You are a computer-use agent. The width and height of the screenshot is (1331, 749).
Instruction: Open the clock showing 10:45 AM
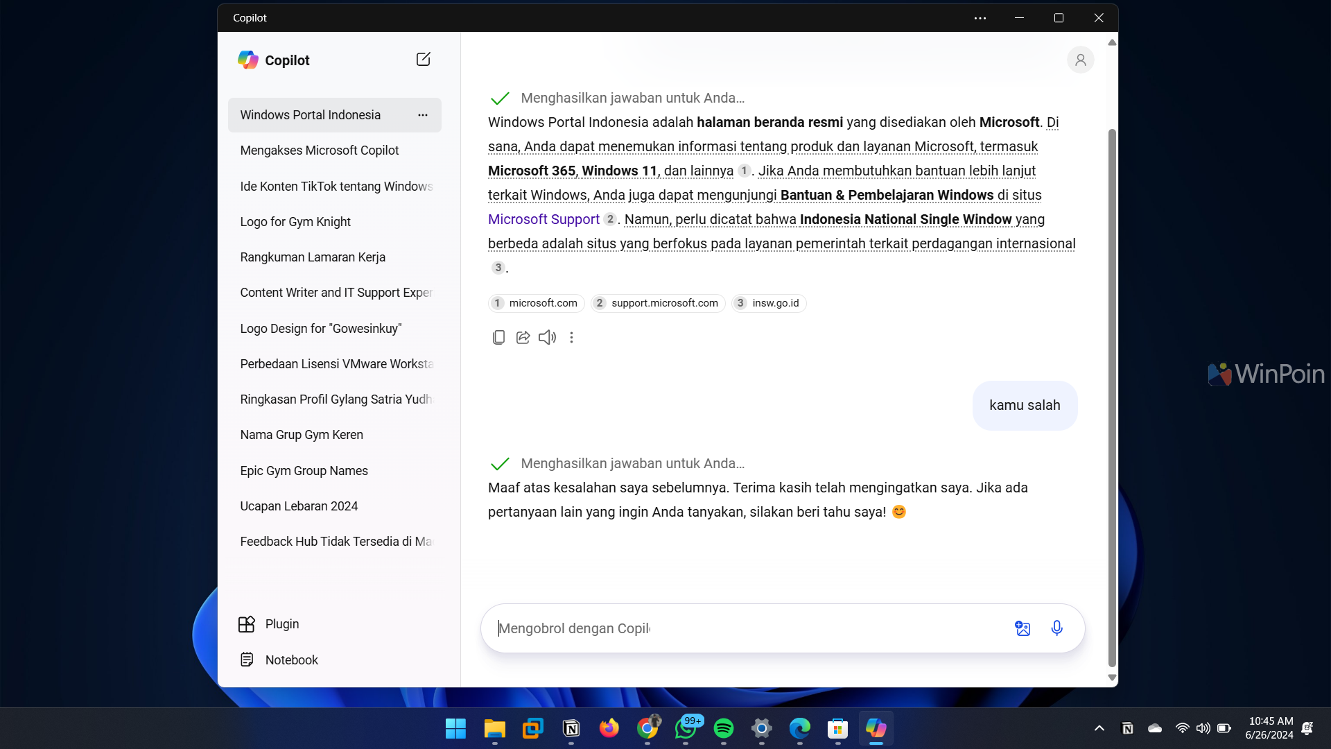click(x=1269, y=728)
